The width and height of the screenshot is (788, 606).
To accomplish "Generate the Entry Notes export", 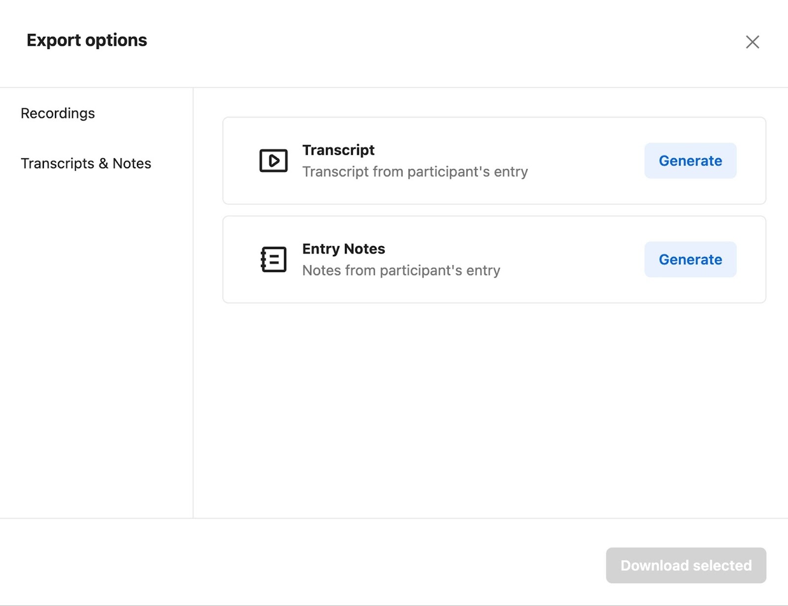I will tap(690, 259).
